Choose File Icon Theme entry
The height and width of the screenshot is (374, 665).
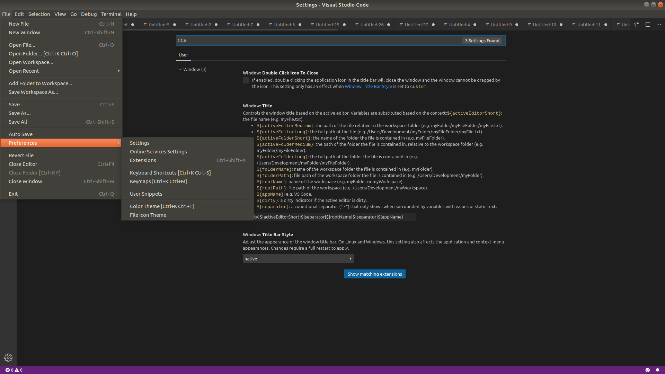[187, 215]
